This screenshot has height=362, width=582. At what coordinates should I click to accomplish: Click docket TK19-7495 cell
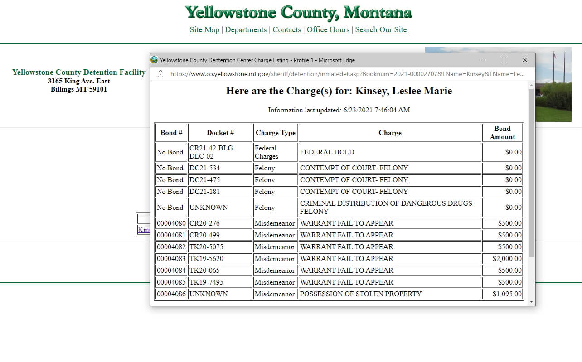click(220, 282)
